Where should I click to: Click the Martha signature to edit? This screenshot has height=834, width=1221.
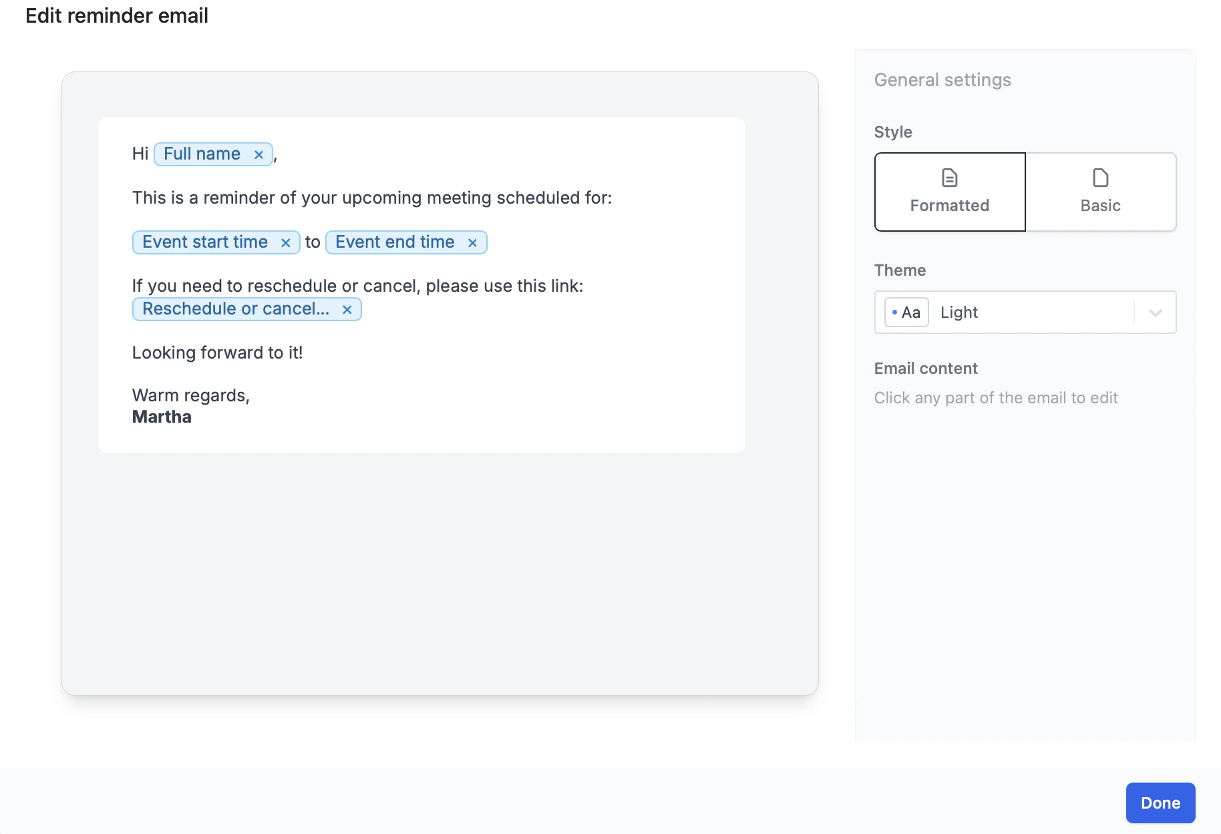click(161, 416)
